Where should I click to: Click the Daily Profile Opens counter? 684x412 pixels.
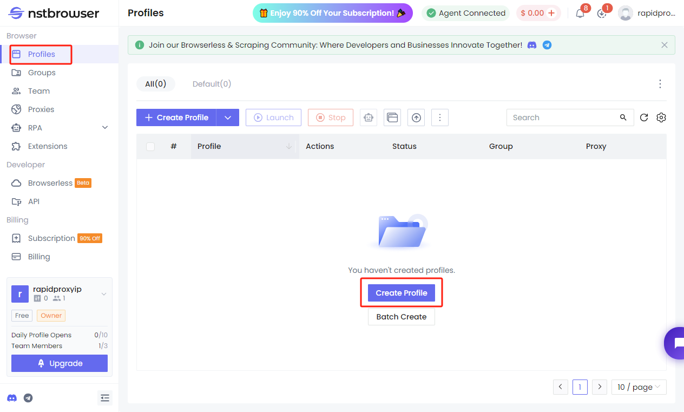(x=60, y=335)
